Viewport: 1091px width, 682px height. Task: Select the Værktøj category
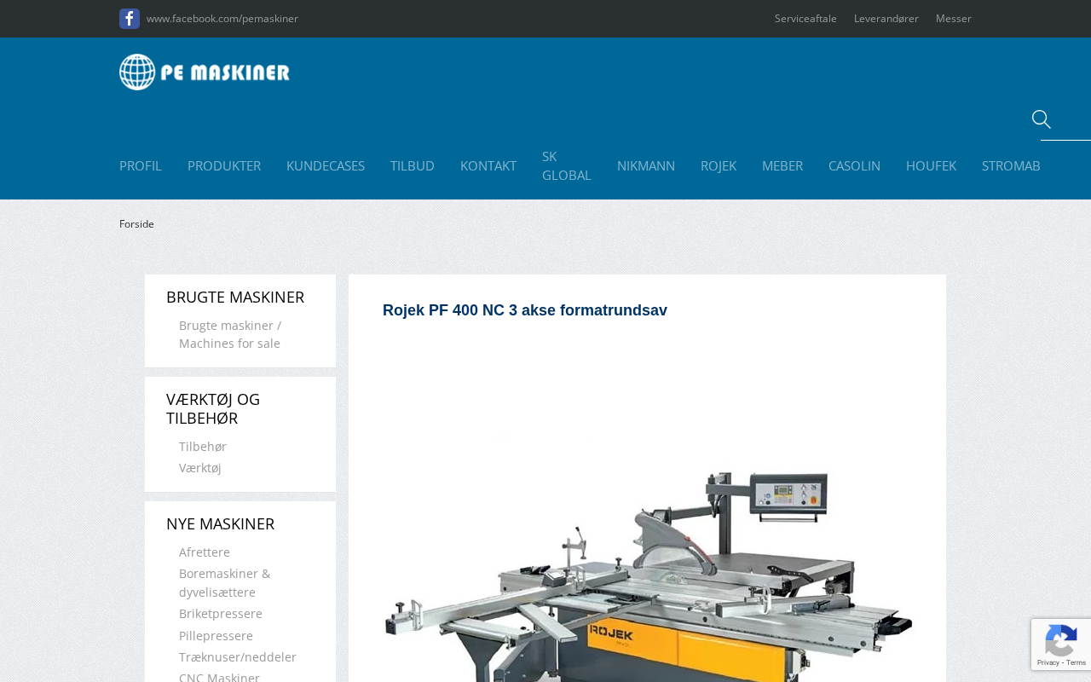tap(200, 468)
